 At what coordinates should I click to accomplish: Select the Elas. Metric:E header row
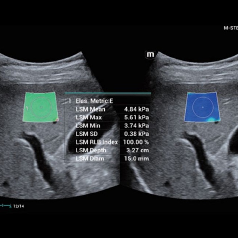(108, 101)
